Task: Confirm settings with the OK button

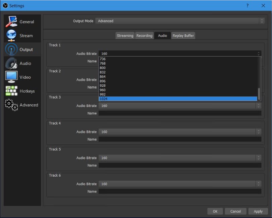Action: 215,211
